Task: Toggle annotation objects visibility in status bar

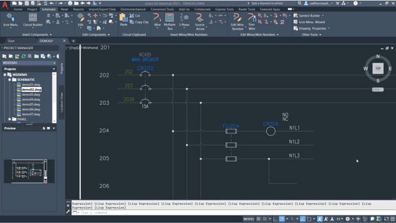Action: (x=320, y=219)
